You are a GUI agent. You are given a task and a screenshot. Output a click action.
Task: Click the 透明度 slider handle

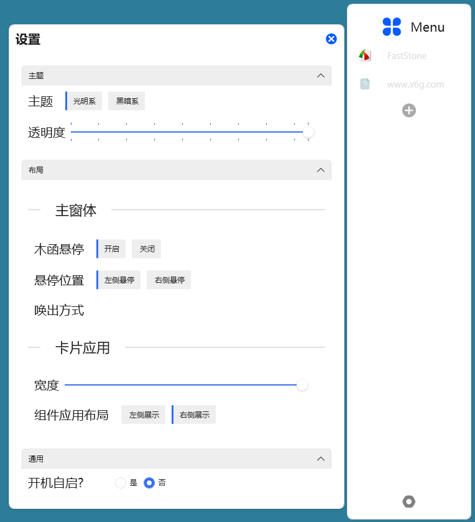click(308, 132)
